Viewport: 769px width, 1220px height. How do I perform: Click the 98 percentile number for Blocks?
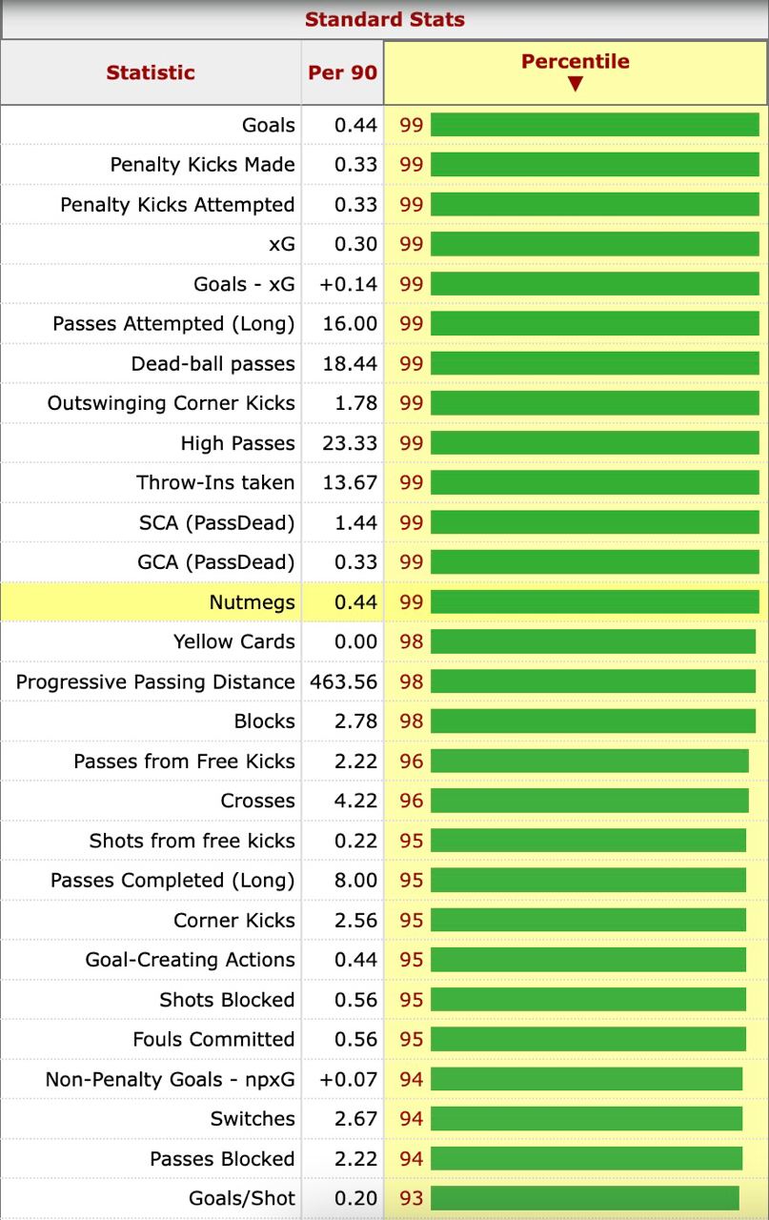[x=411, y=722]
